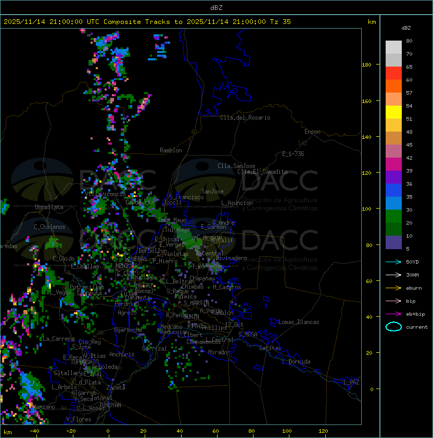Click legend label 'eburn'
This screenshot has width=433, height=438.
414,288
